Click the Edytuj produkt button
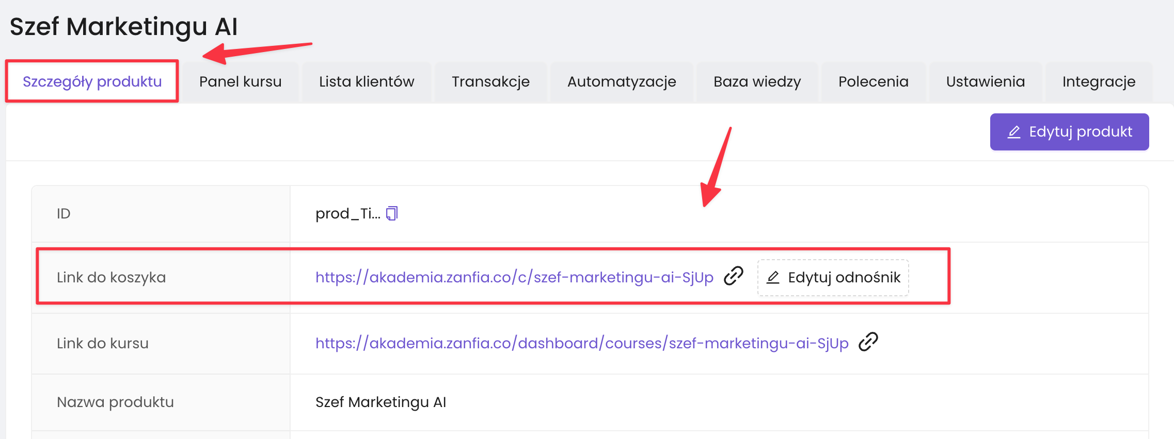 pos(1069,132)
